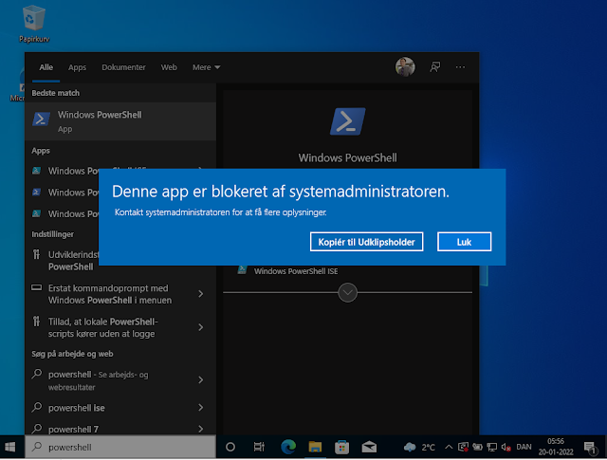Select the Alle search tab
Image resolution: width=607 pixels, height=460 pixels.
(46, 67)
